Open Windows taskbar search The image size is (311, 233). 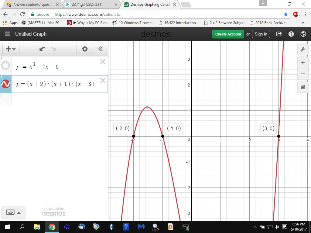22,227
